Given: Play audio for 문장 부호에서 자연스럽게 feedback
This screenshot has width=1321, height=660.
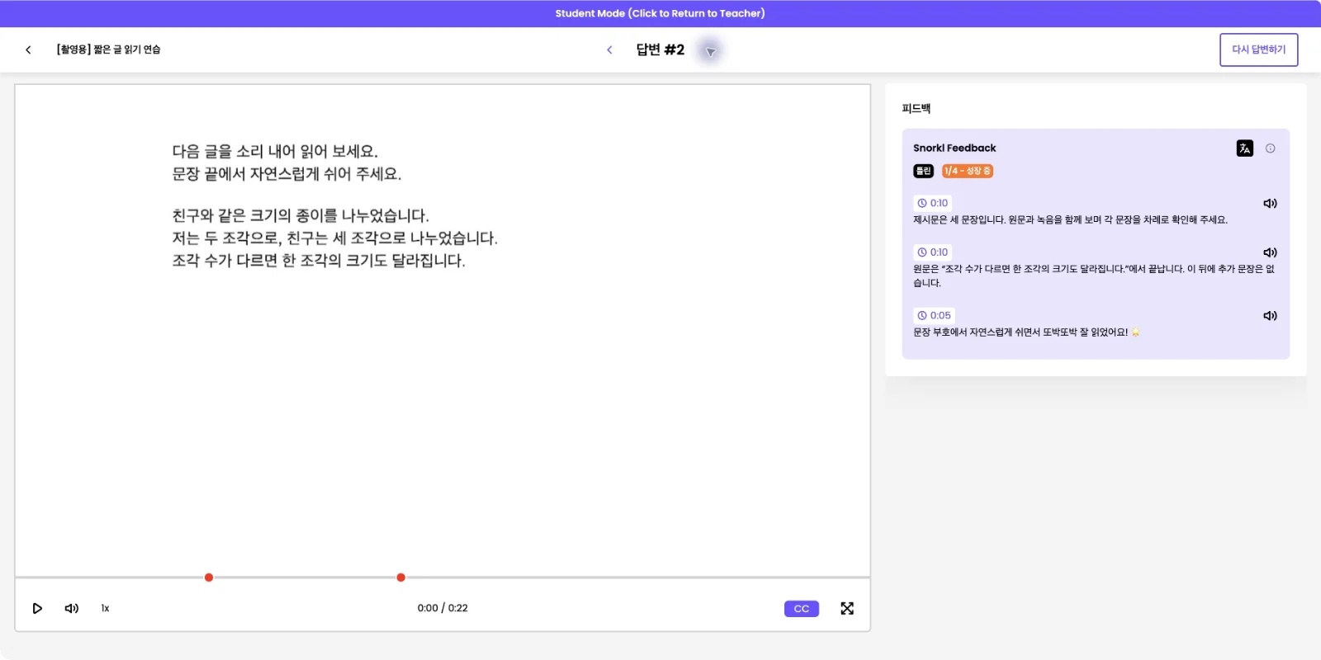Looking at the screenshot, I should [x=1270, y=315].
